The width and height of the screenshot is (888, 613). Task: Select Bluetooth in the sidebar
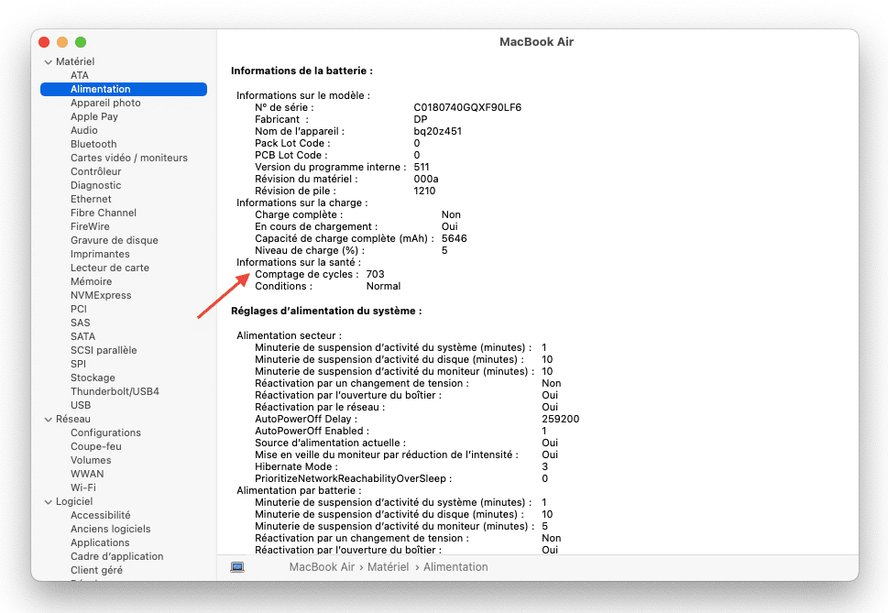93,144
